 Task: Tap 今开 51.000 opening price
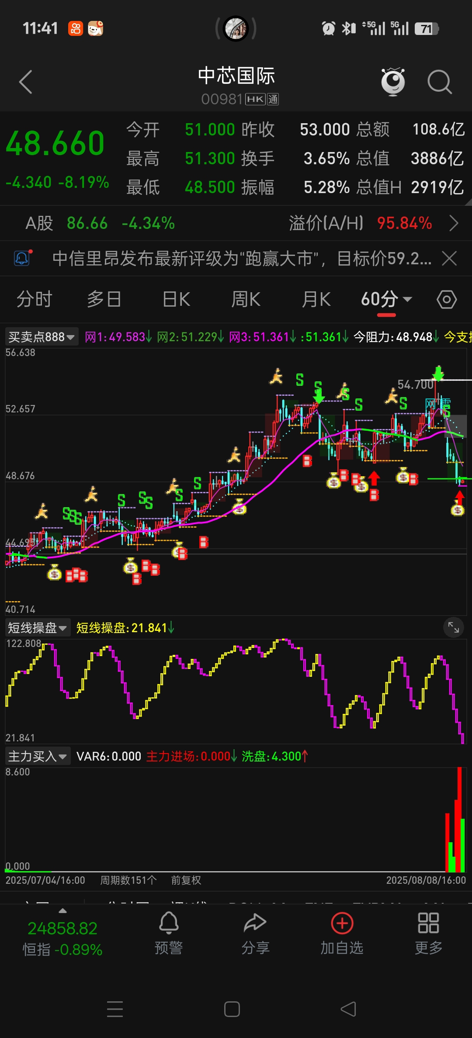(180, 130)
